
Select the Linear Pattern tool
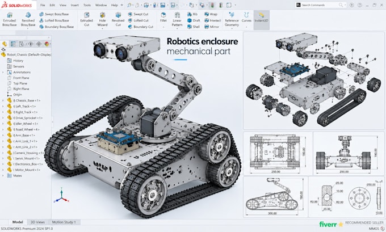(x=177, y=19)
